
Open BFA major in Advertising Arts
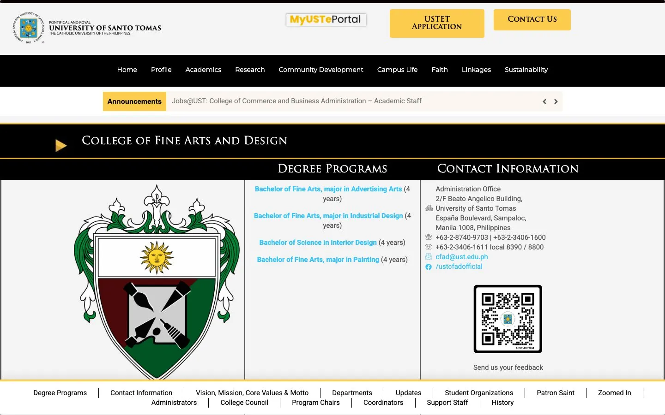point(328,189)
